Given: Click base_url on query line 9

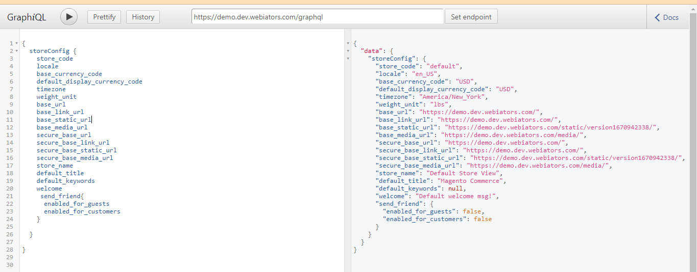Looking at the screenshot, I should [51, 104].
